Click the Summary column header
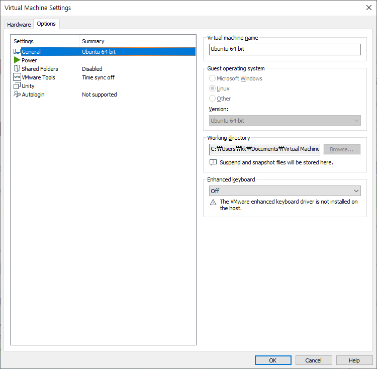Screen dimensions: 377x369 [137, 41]
